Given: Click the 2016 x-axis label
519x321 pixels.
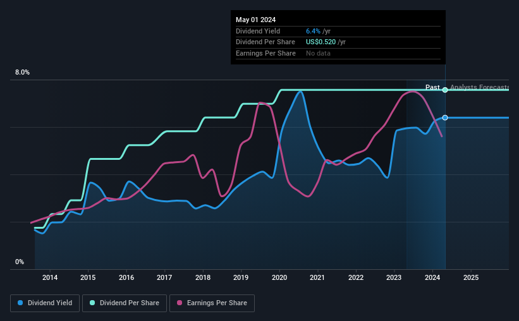Looking at the screenshot, I should [126, 277].
